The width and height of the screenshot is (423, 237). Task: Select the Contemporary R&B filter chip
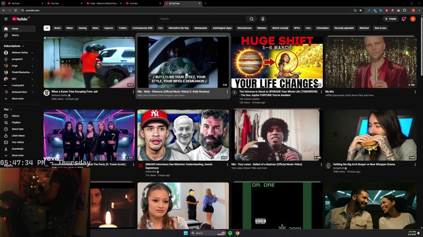[142, 28]
